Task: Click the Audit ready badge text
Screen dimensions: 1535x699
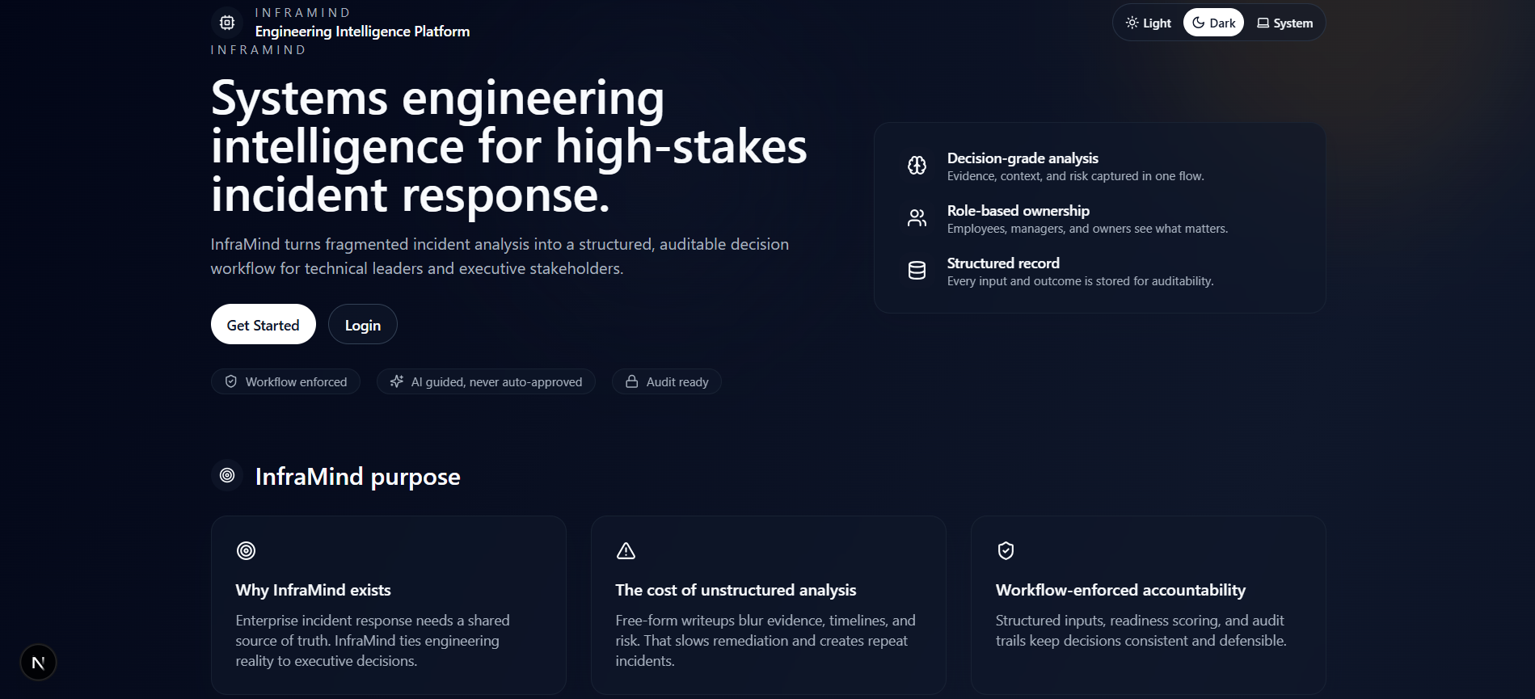Action: [x=677, y=381]
